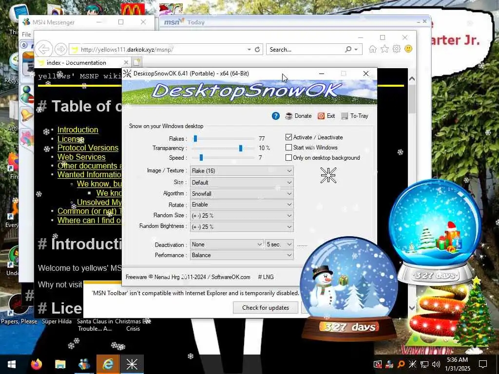Screen dimensions: 499x374
Task: Open the Random Size dropdown
Action: pyautogui.click(x=242, y=216)
